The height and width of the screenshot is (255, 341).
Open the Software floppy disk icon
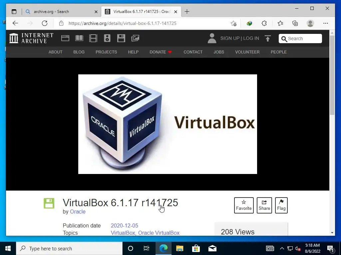coord(121,38)
